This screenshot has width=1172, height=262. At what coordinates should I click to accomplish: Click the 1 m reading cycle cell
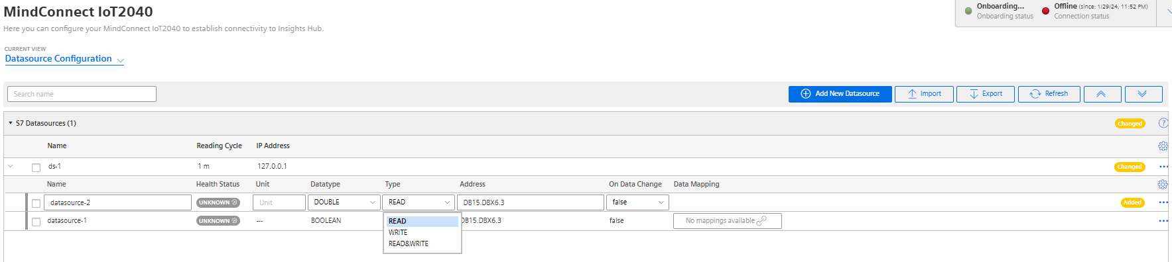(204, 167)
